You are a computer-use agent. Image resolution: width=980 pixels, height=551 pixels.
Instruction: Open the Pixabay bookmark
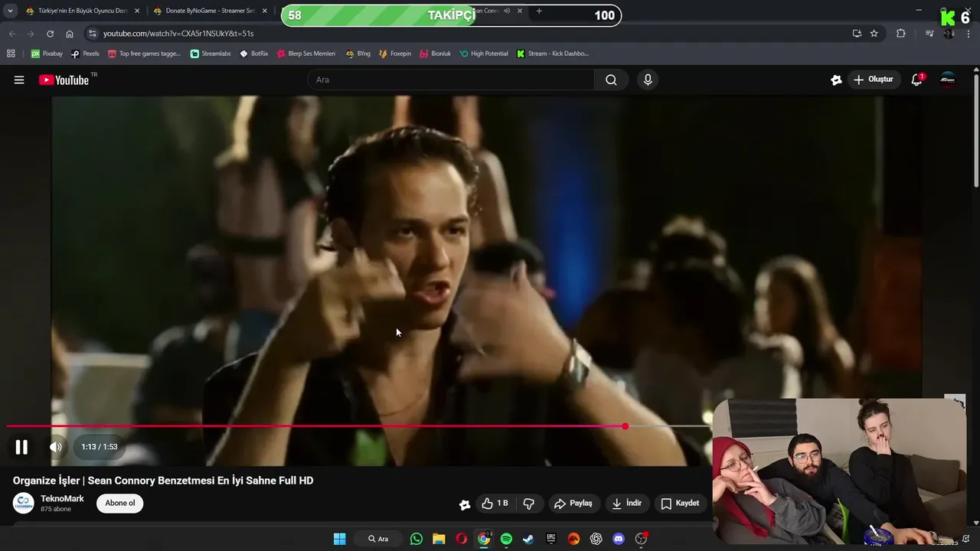47,54
